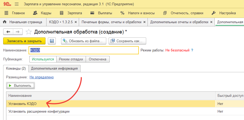Save with the floppy disk icon
The width and height of the screenshot is (244, 120).
(x=52, y=41)
